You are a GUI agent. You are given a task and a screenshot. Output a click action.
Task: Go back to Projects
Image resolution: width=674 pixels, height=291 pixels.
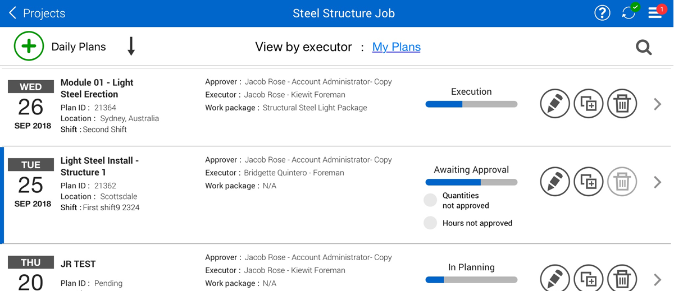pos(37,13)
